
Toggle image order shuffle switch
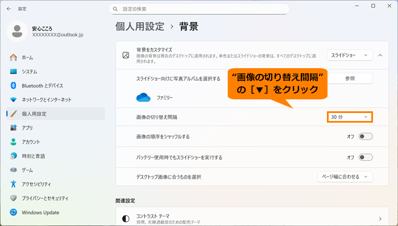[x=366, y=136]
